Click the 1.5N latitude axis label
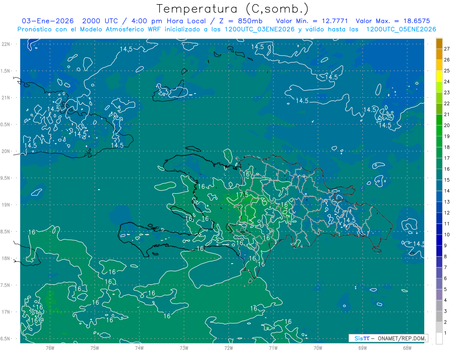Viewport: 457px width, 353px height. tap(5, 71)
